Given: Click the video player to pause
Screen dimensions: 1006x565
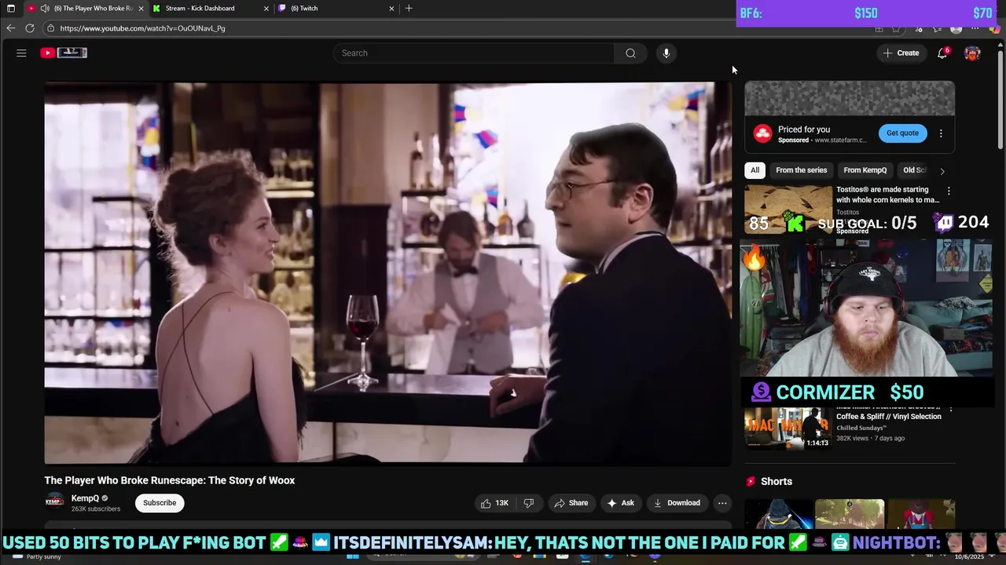Looking at the screenshot, I should pos(387,273).
